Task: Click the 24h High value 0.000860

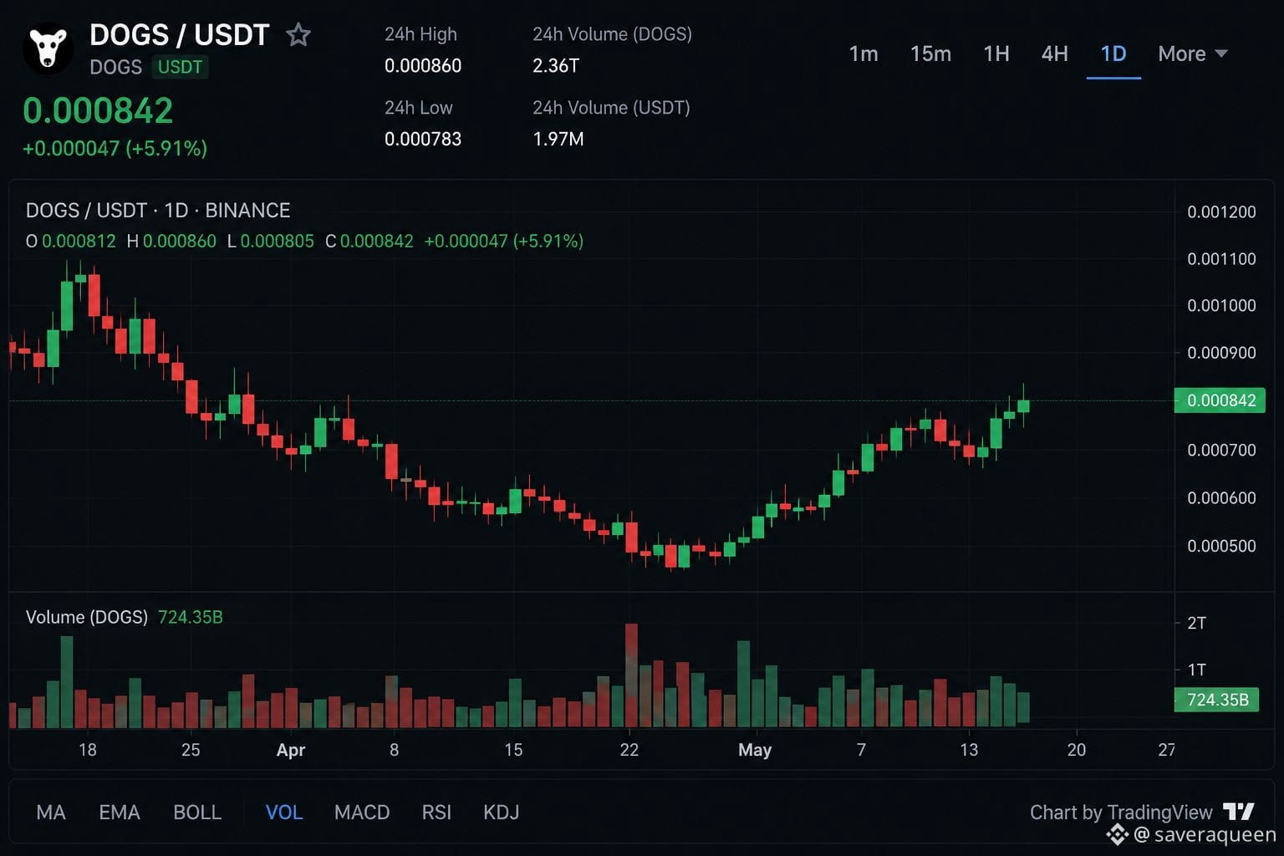Action: pyautogui.click(x=423, y=66)
